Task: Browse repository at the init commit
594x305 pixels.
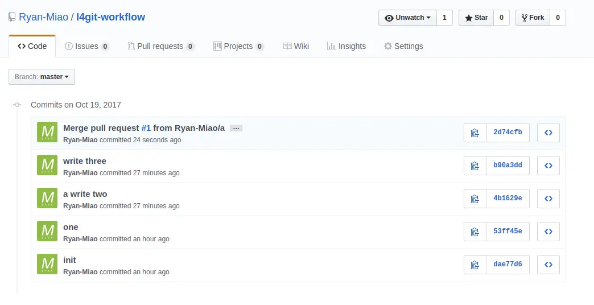Action: tap(548, 265)
